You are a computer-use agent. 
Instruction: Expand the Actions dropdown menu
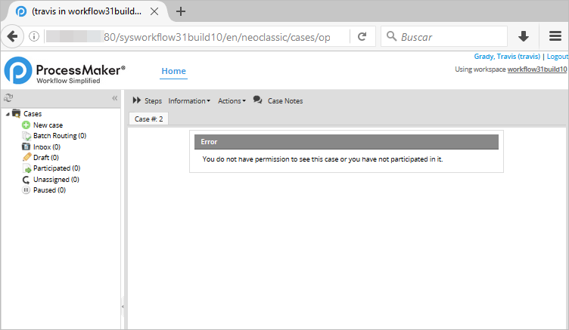point(232,100)
